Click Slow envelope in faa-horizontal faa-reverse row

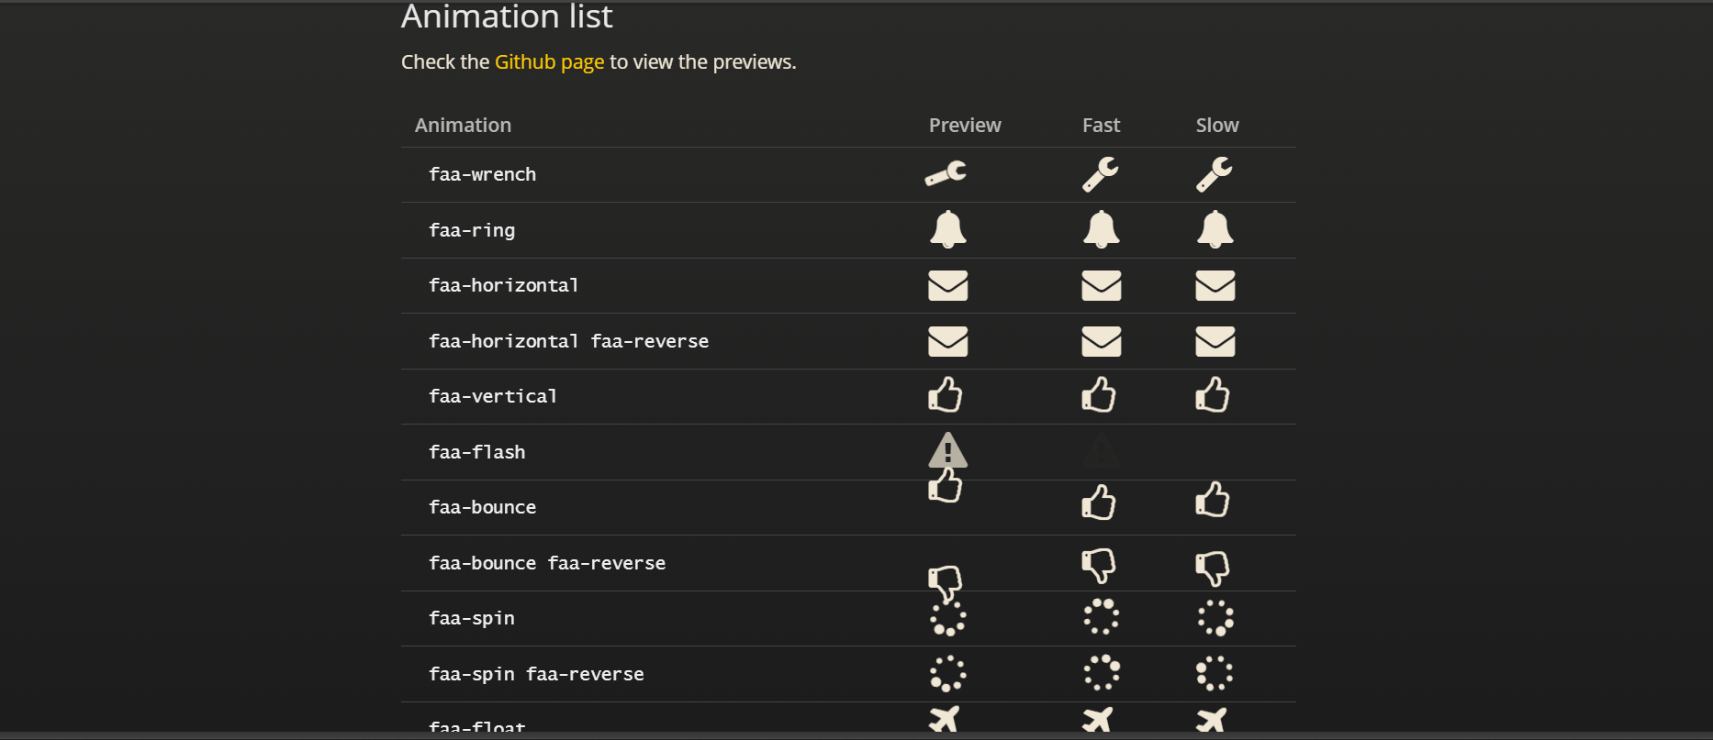[1215, 342]
